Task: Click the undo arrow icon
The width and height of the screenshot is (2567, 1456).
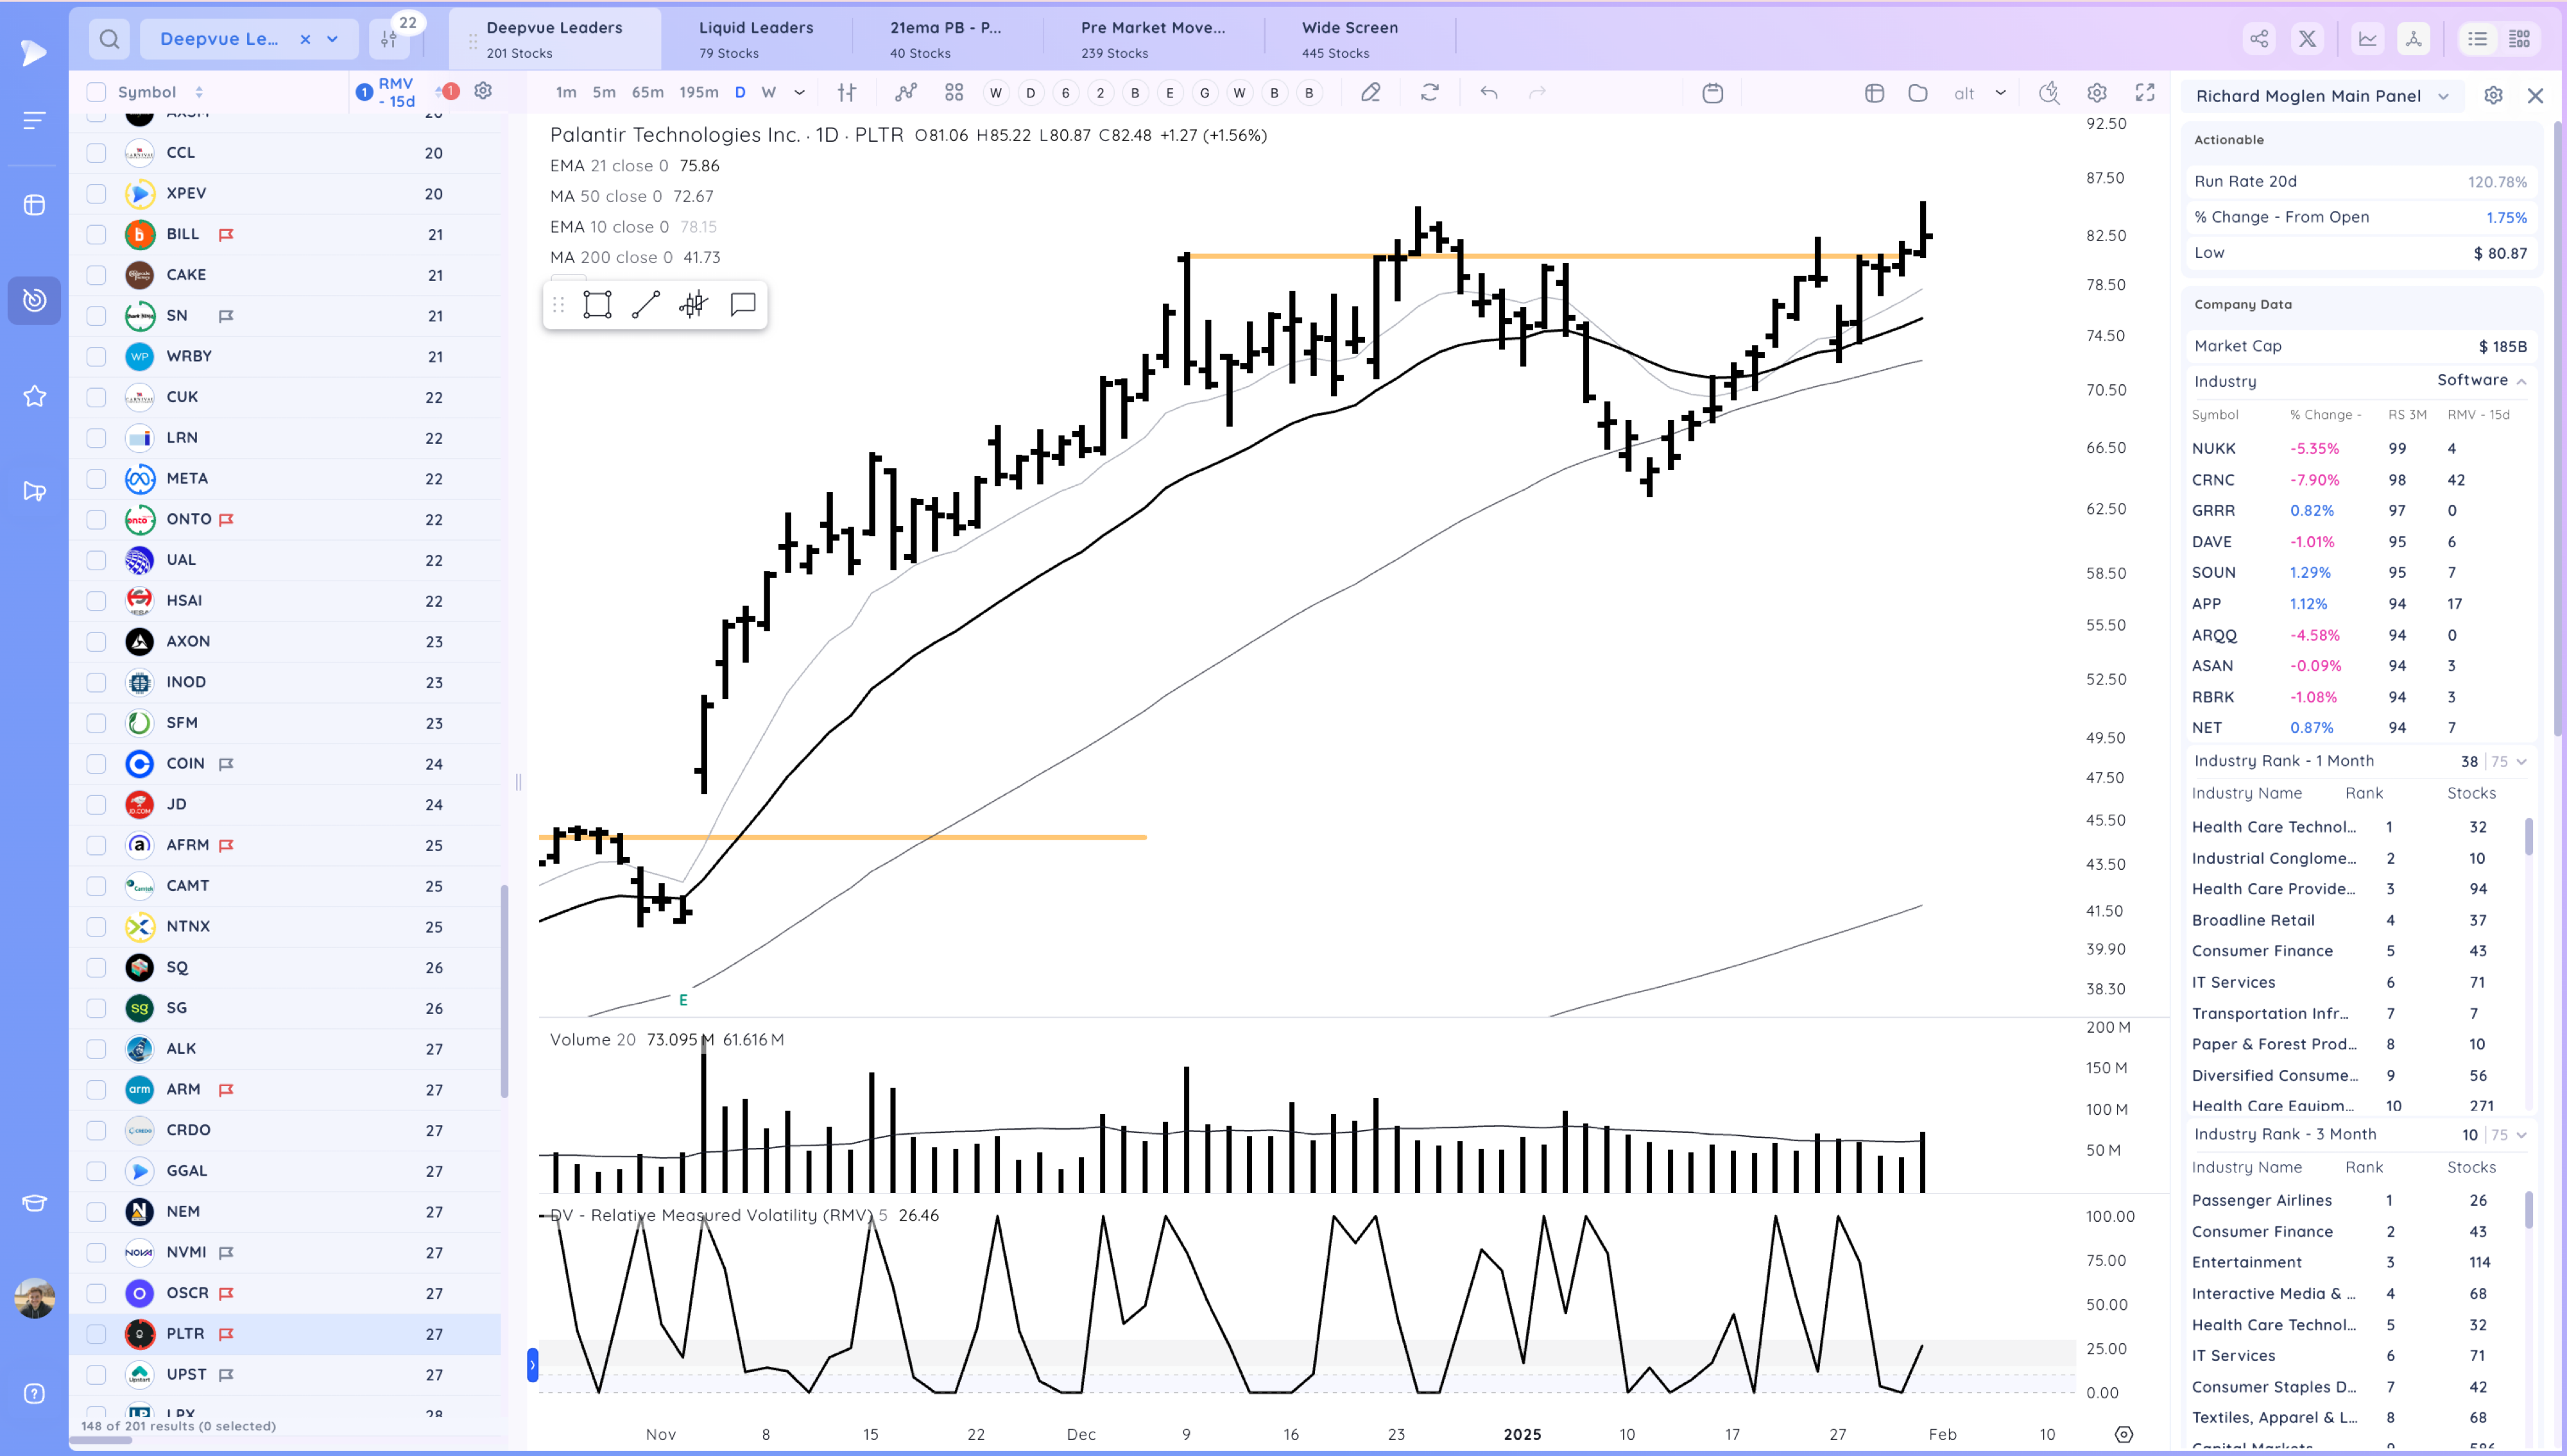Action: click(x=1489, y=92)
